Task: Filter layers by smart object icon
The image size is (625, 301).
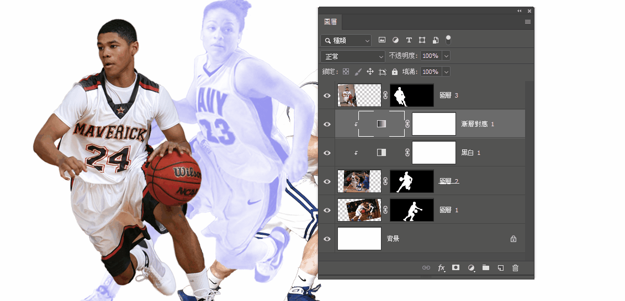Action: tap(436, 40)
